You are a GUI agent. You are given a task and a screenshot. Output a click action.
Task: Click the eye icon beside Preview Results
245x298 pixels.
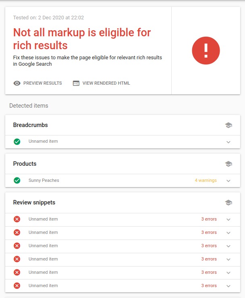pyautogui.click(x=17, y=83)
